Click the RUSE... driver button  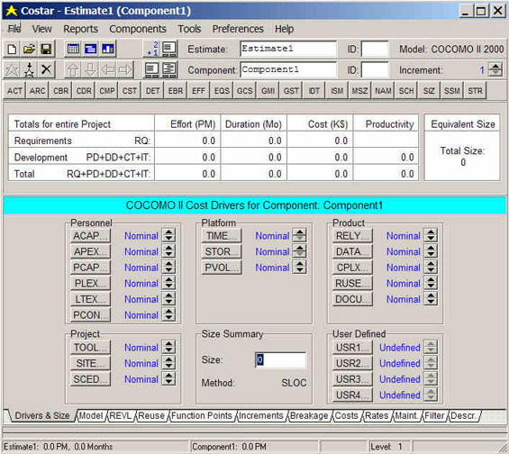pos(352,283)
